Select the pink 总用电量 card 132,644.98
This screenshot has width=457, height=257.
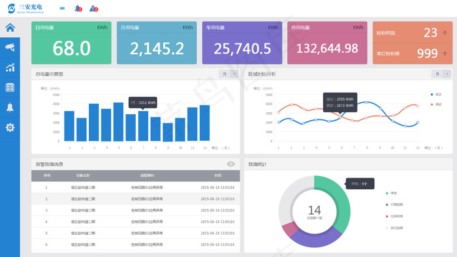tap(327, 43)
